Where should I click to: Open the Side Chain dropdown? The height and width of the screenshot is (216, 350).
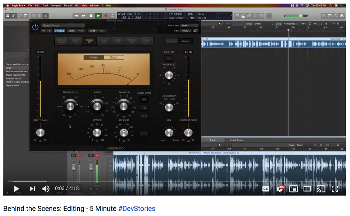(x=189, y=26)
